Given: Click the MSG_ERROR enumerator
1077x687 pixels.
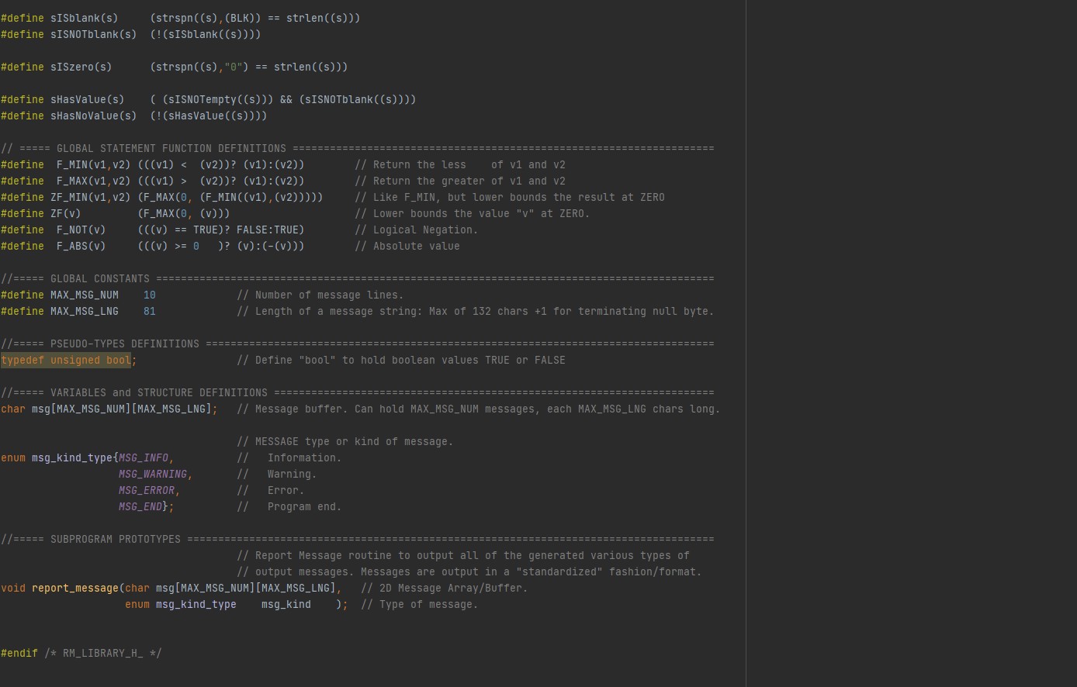Looking at the screenshot, I should click(x=147, y=491).
